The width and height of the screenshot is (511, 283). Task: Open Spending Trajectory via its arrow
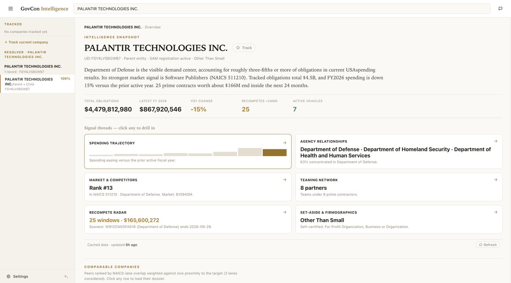284,143
